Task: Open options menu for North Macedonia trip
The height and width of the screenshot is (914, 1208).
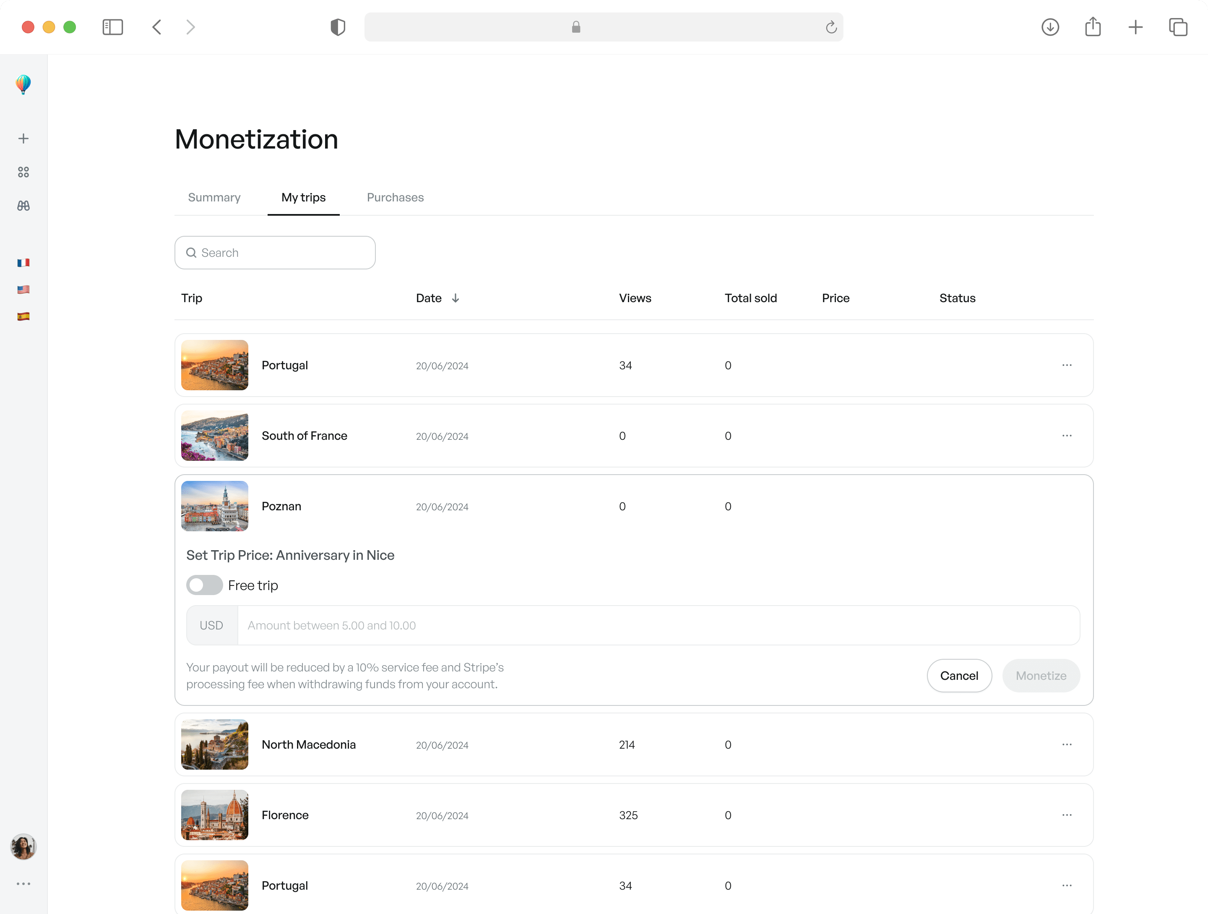Action: (1067, 744)
